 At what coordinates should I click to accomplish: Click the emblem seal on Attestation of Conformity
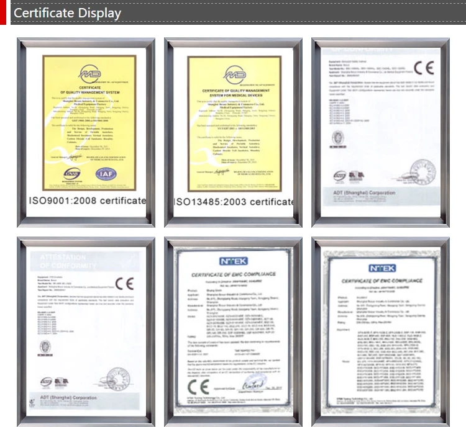[45, 346]
